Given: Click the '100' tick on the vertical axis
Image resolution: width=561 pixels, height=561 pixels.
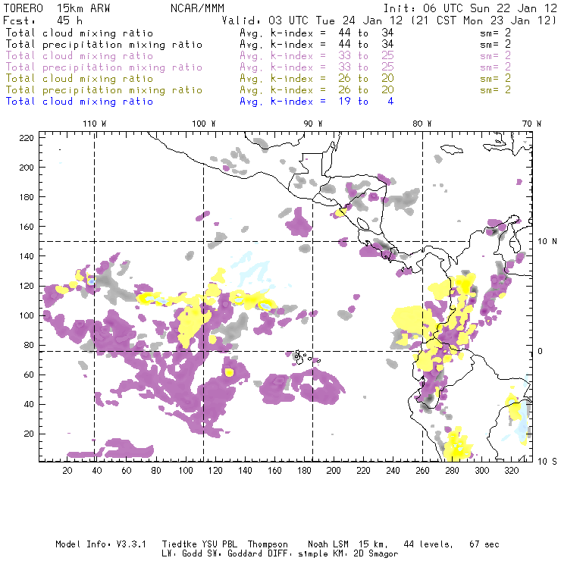Looking at the screenshot, I should click(x=27, y=315).
